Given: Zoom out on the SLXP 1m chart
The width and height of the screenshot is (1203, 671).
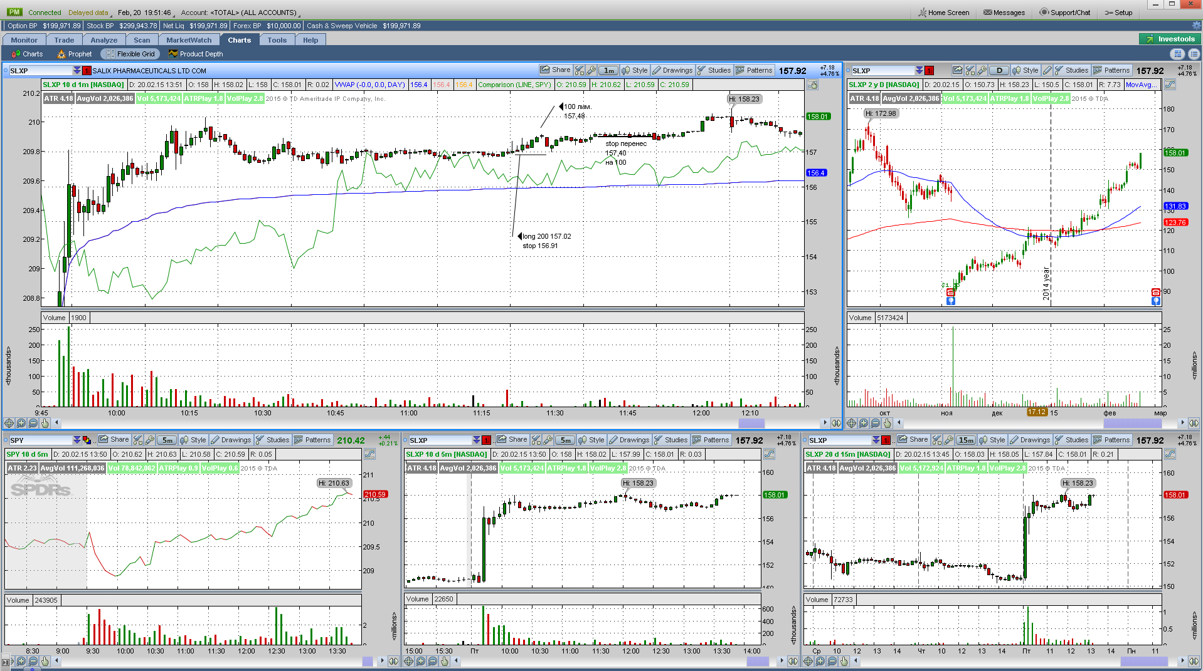Looking at the screenshot, I should tap(33, 424).
